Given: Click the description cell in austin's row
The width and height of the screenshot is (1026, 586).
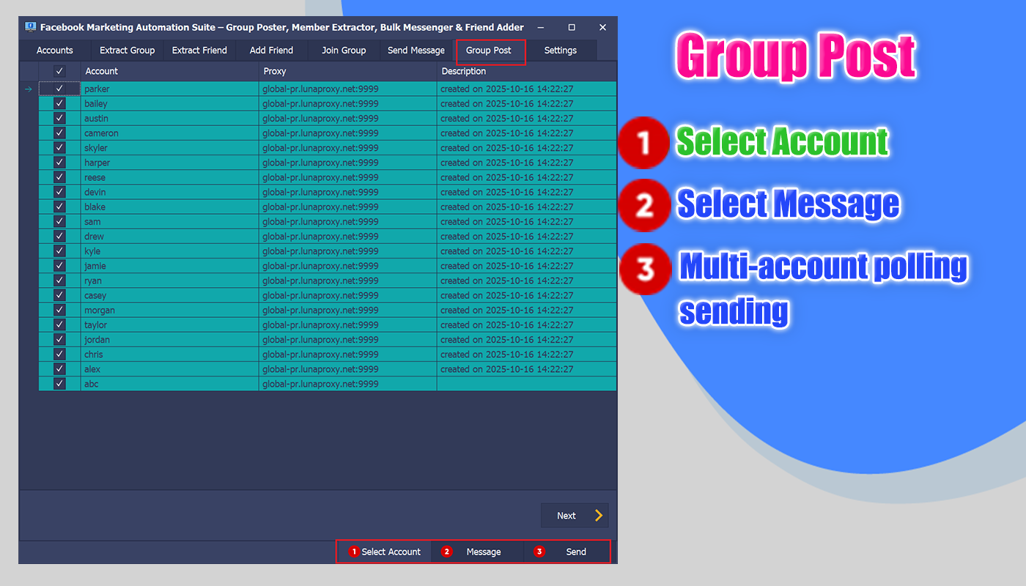Looking at the screenshot, I should point(527,118).
